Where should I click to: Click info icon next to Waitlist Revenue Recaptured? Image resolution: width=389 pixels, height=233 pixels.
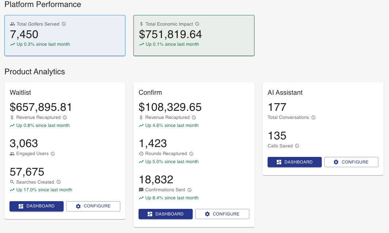coord(65,118)
